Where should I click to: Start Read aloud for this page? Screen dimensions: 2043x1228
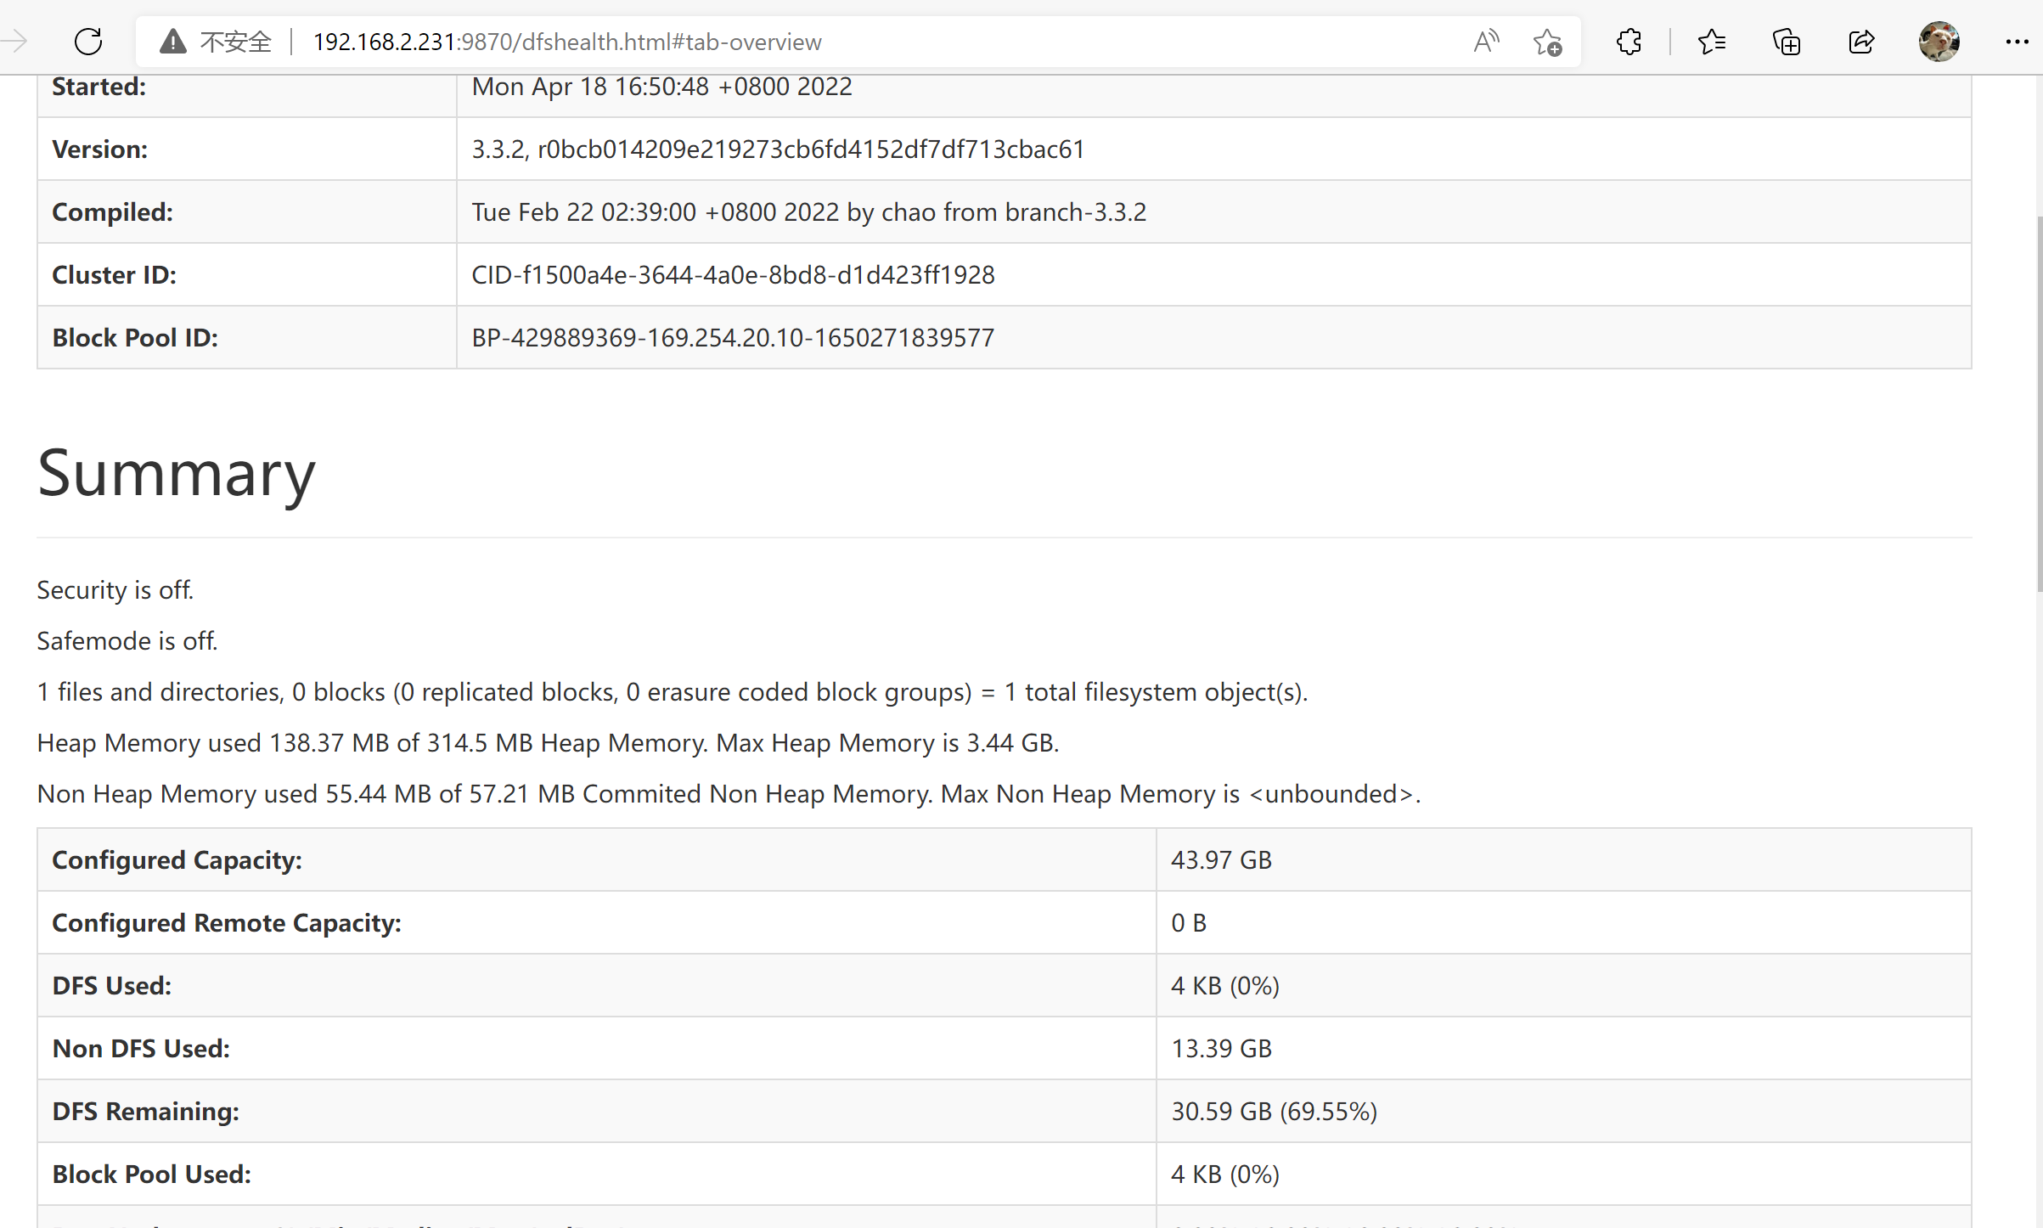(x=1486, y=41)
